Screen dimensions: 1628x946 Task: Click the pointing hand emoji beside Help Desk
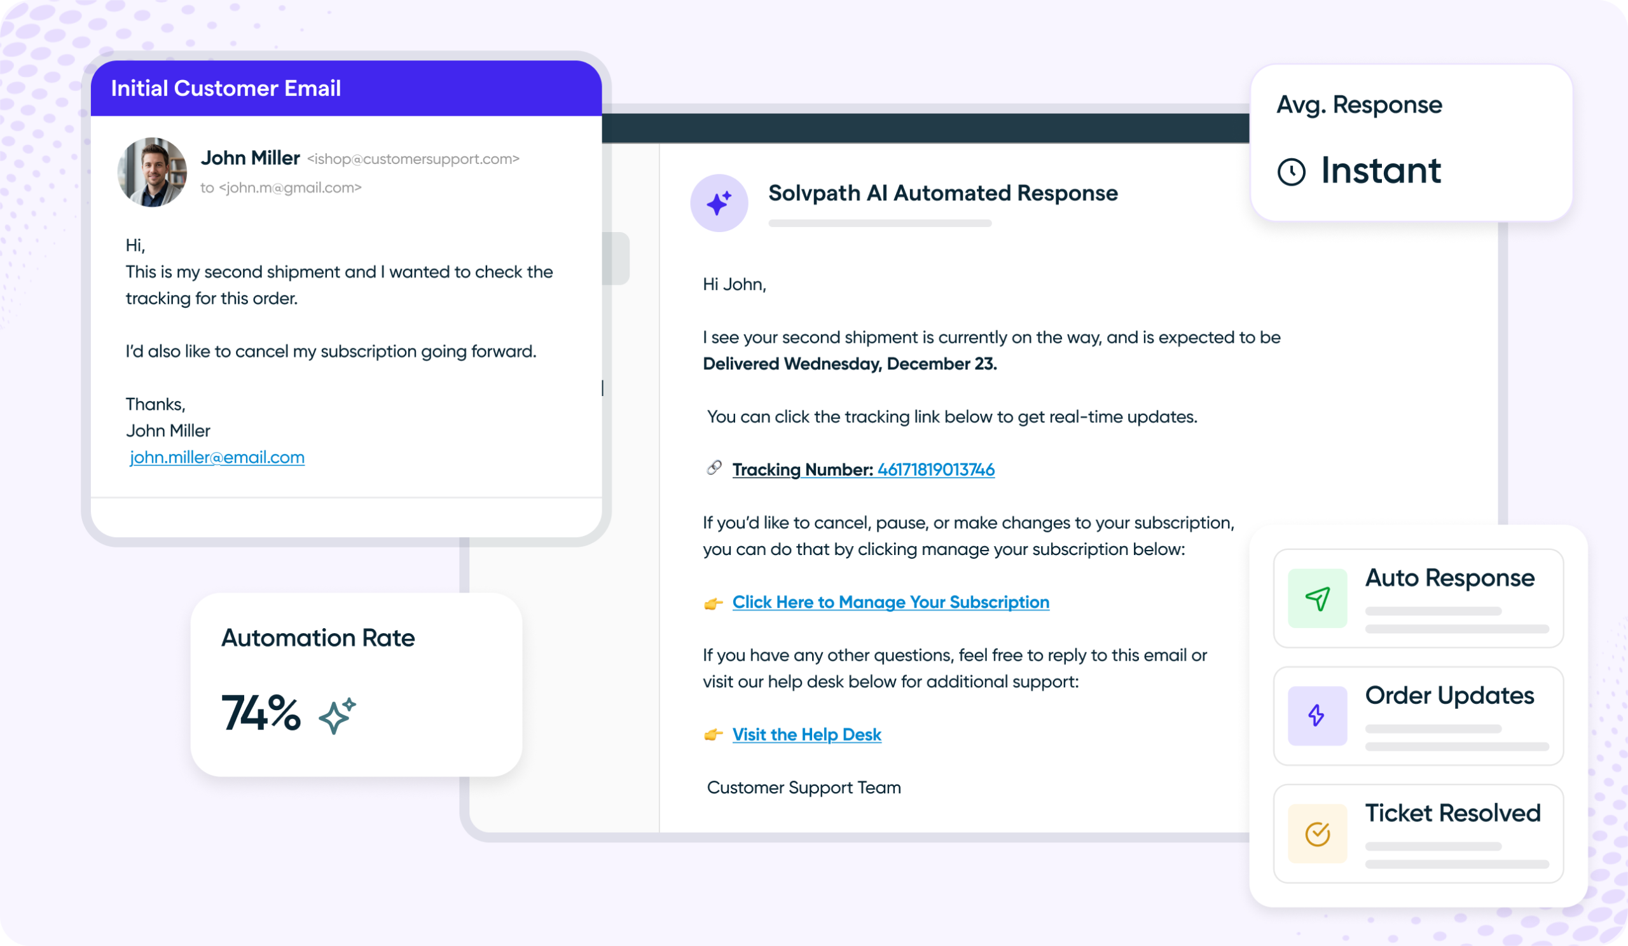[713, 735]
